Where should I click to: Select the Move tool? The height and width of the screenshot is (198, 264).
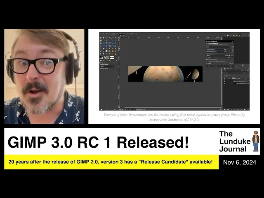coord(115,40)
